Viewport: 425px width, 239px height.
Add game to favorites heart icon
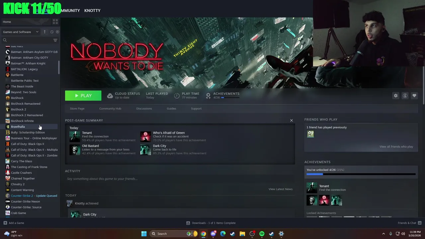(x=414, y=96)
